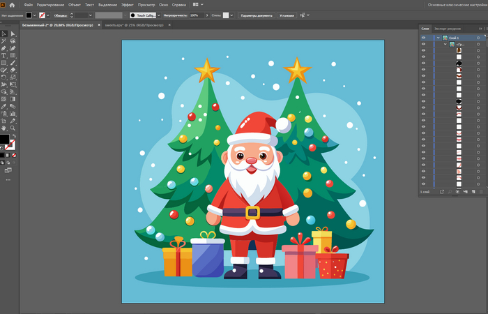Open the Окно menu
The width and height of the screenshot is (488, 314).
click(163, 5)
